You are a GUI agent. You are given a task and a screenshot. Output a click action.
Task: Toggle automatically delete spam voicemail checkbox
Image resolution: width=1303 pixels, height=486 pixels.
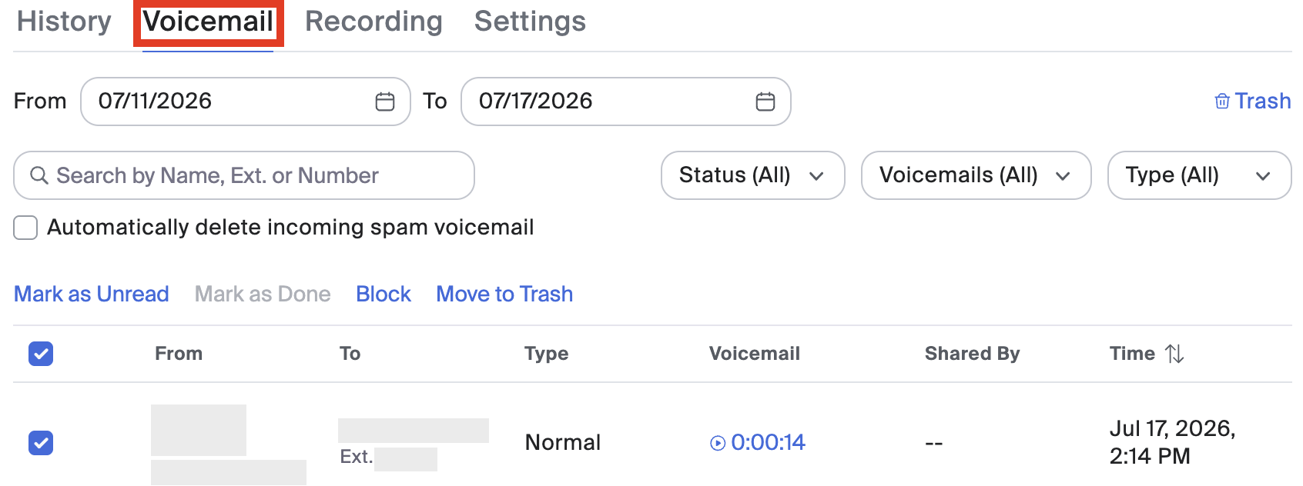25,228
